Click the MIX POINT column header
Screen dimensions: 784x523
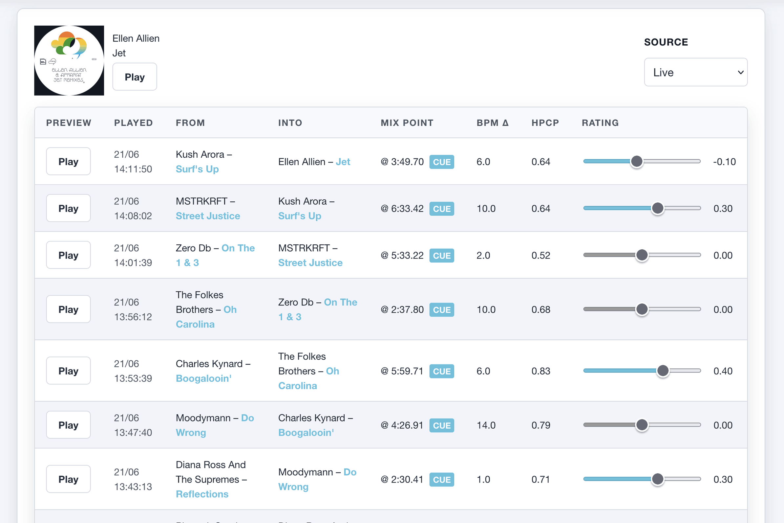[407, 123]
